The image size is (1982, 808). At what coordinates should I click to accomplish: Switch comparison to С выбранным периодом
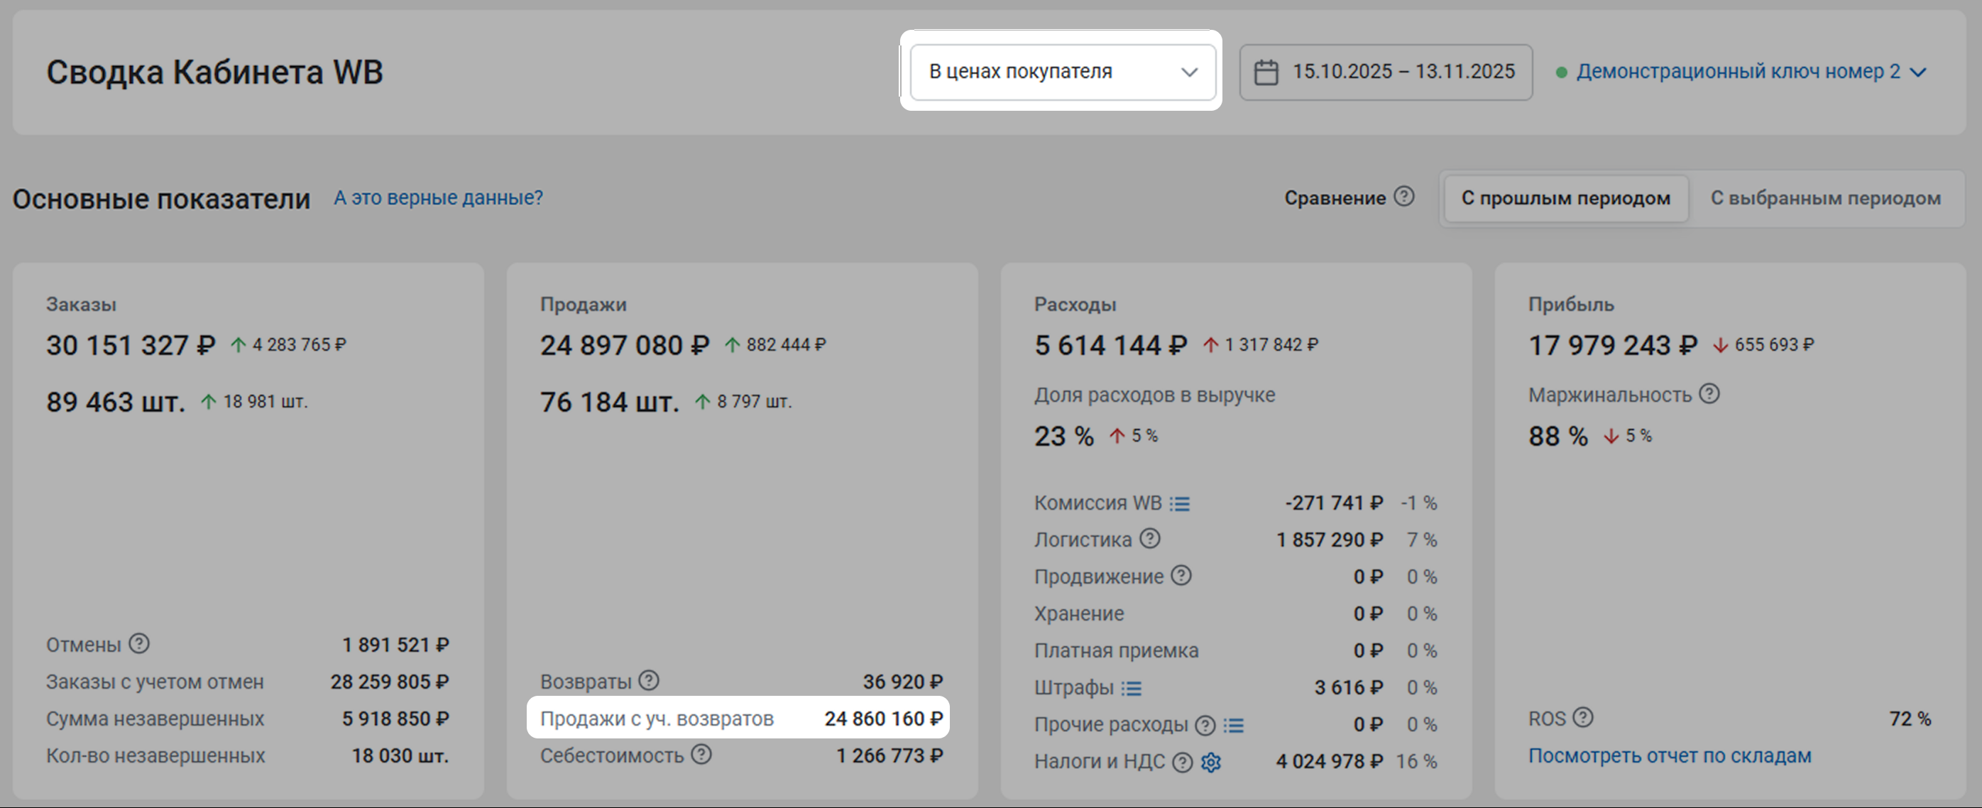point(1825,199)
